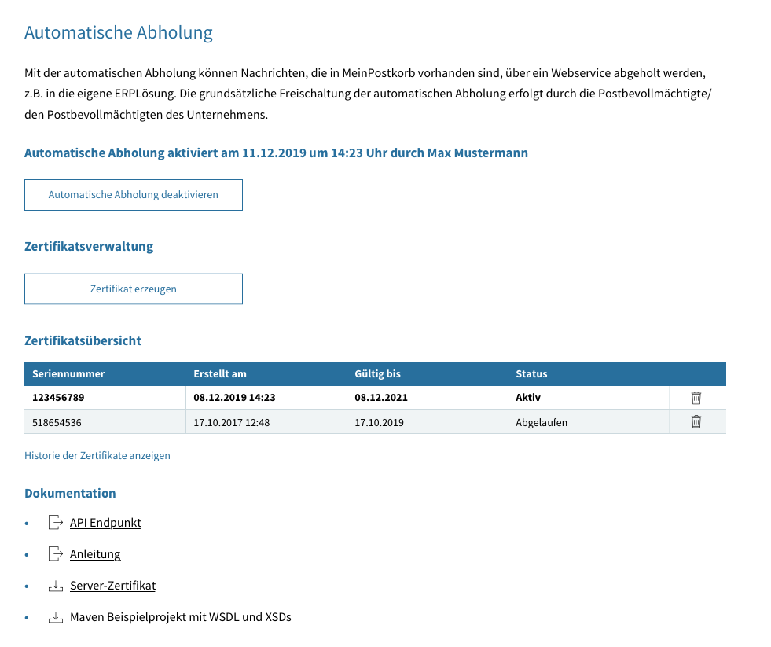The image size is (771, 647).
Task: Select serial number 518654536 cell
Action: [x=105, y=421]
